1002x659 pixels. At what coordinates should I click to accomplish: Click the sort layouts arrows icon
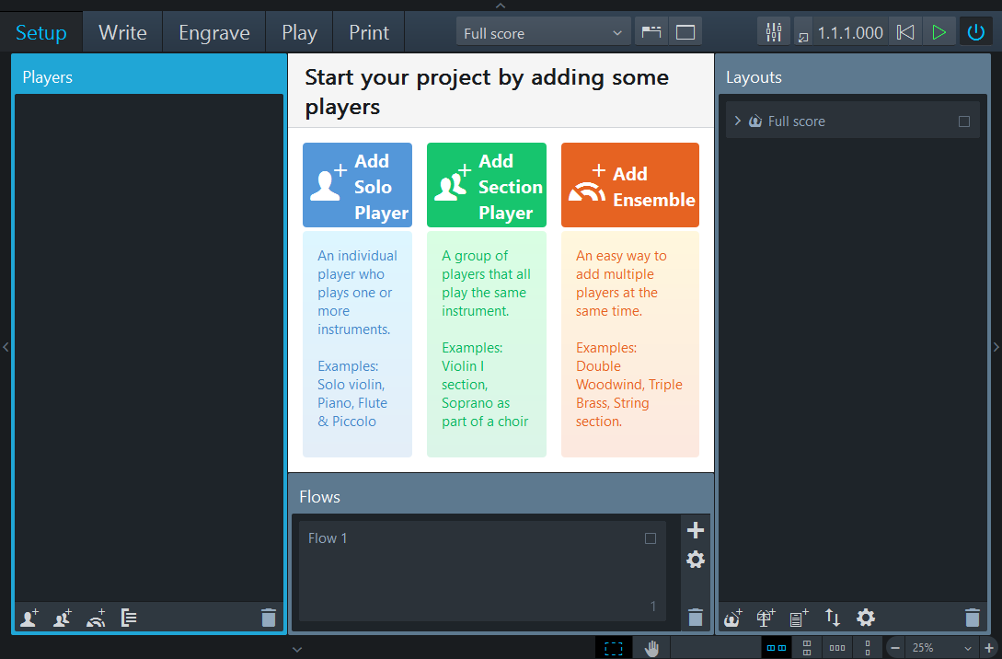pos(833,618)
